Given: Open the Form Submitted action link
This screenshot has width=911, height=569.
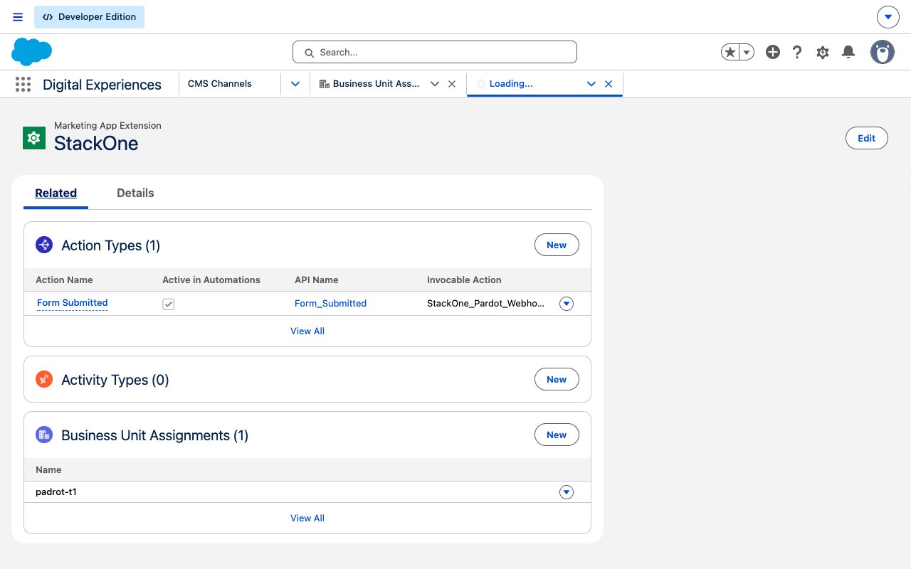Looking at the screenshot, I should coord(73,303).
